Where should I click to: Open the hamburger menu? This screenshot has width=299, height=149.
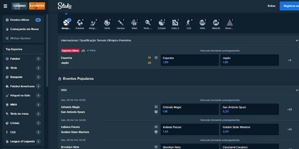click(x=5, y=6)
